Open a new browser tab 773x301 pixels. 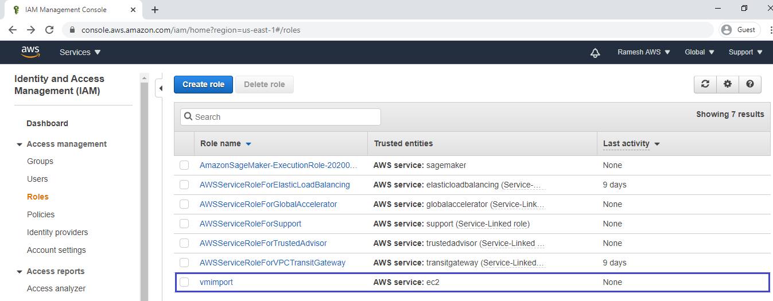(x=155, y=10)
